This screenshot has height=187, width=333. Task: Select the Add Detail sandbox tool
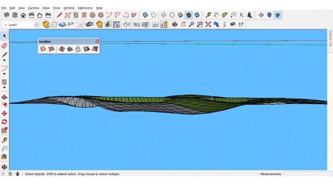coord(86,49)
